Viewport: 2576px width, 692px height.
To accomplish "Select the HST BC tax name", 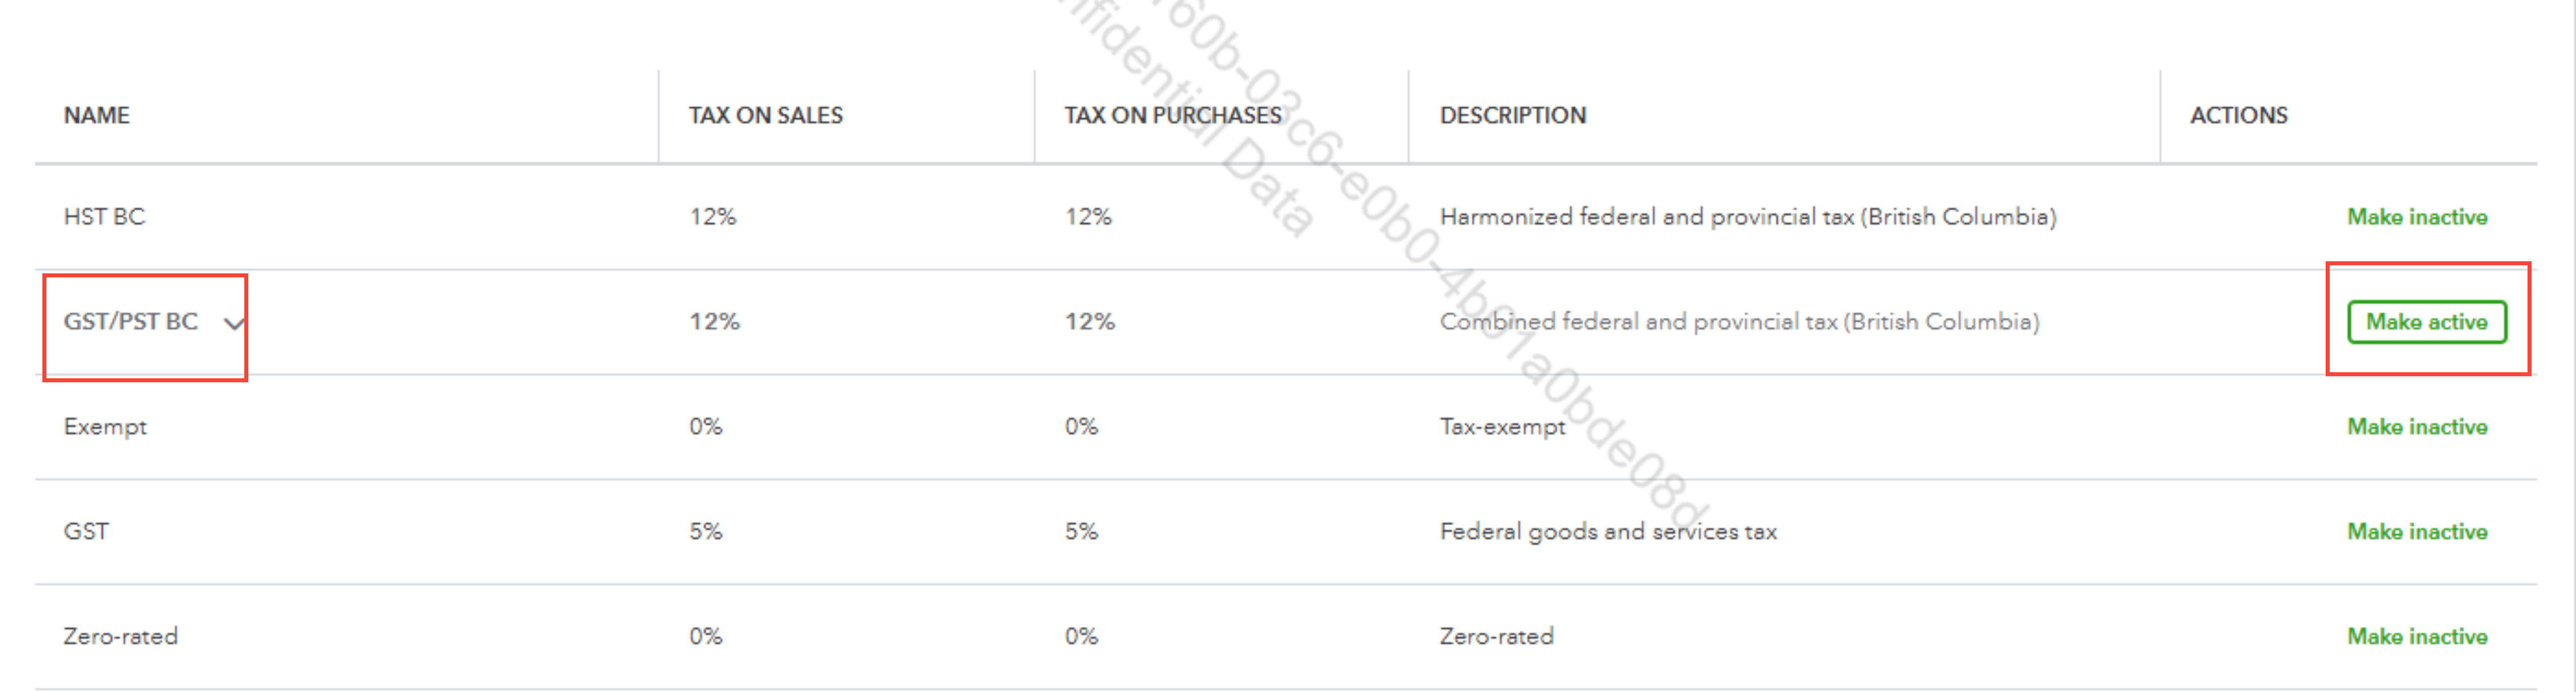I will point(104,217).
